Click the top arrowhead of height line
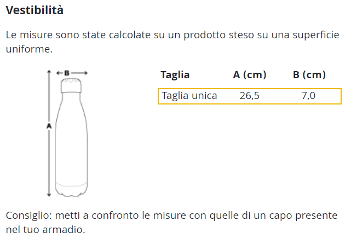This screenshot has width=351, height=250. point(49,72)
